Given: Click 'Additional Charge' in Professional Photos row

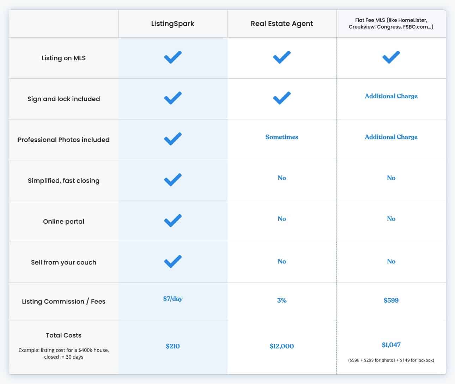Looking at the screenshot, I should pyautogui.click(x=391, y=137).
